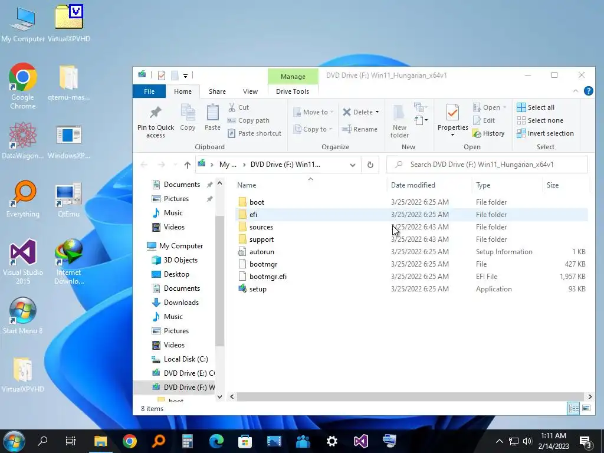
Task: Expand the Delete dropdown arrow
Action: (377, 112)
